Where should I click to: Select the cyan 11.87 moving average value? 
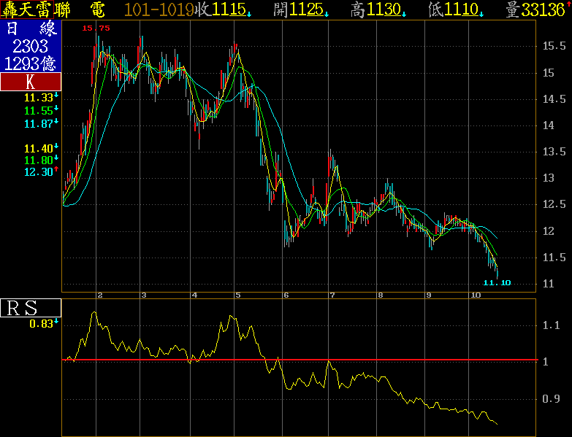point(38,124)
